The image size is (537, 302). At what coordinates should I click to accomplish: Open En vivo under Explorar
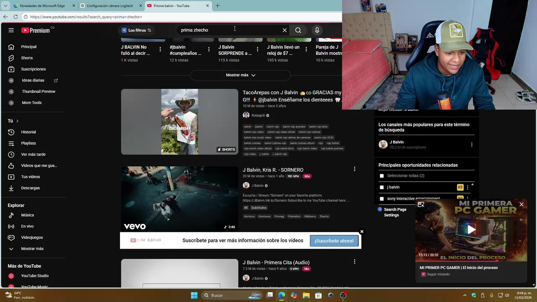tap(27, 226)
